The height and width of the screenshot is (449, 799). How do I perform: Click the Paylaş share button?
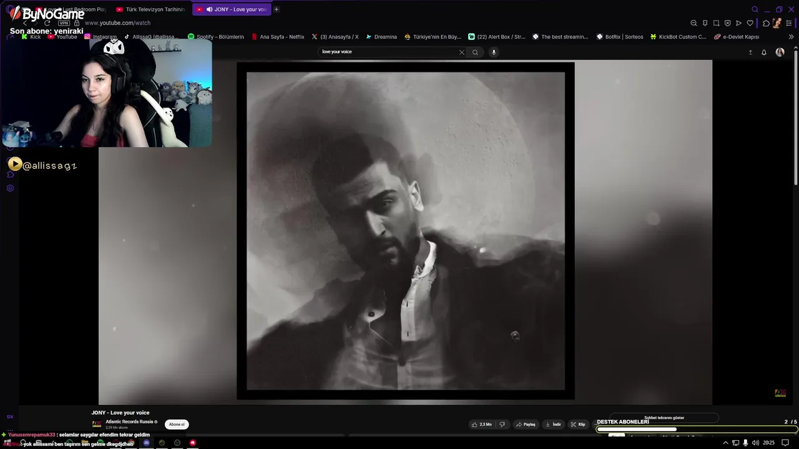526,424
